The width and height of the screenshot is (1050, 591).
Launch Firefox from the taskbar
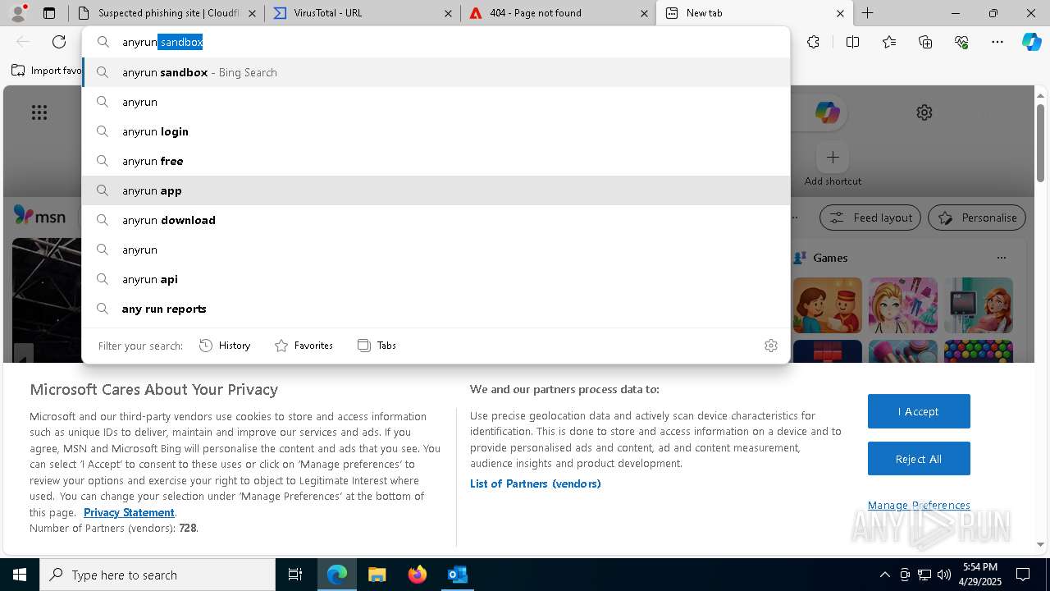(418, 575)
